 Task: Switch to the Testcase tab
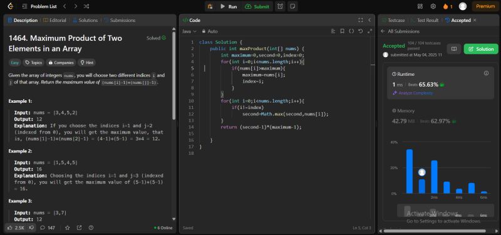tap(393, 20)
